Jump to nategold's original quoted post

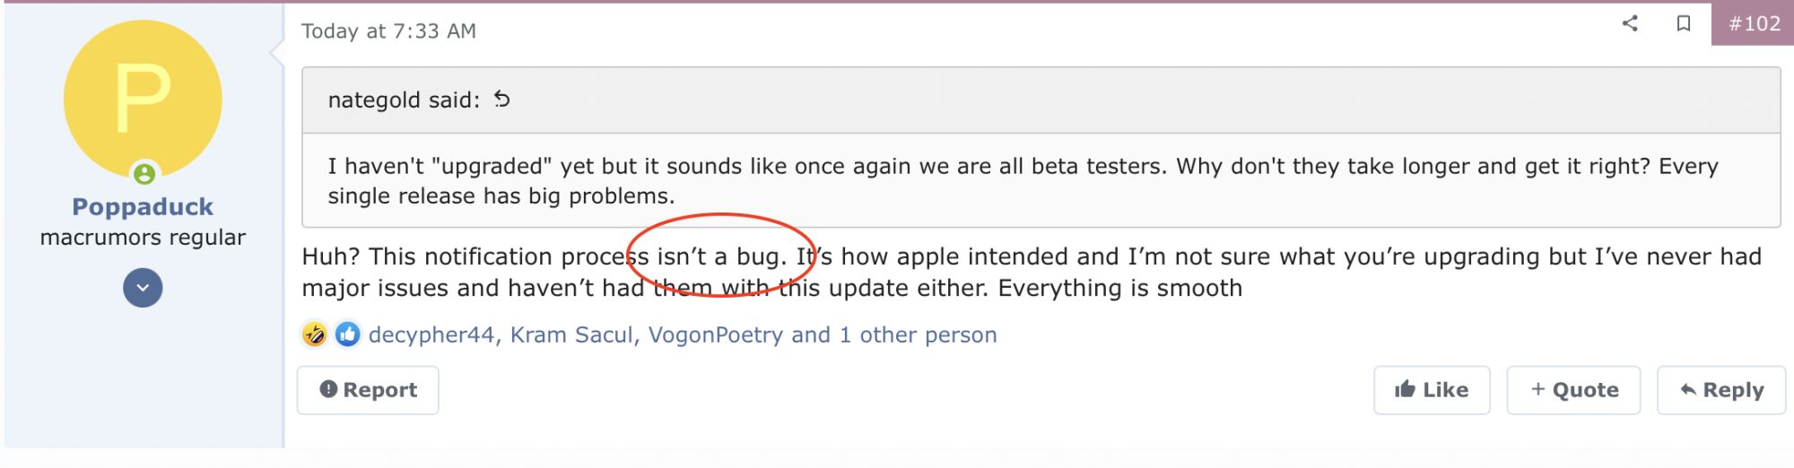click(x=502, y=100)
